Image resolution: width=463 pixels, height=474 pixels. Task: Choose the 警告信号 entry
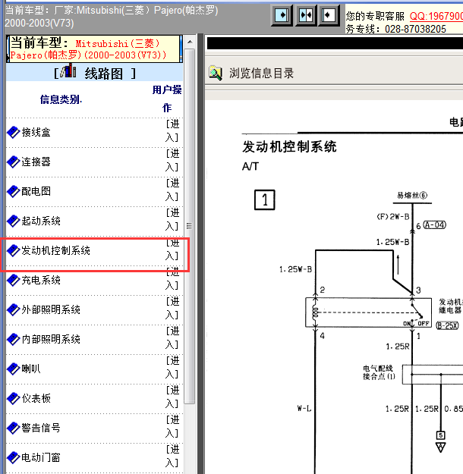(x=41, y=428)
